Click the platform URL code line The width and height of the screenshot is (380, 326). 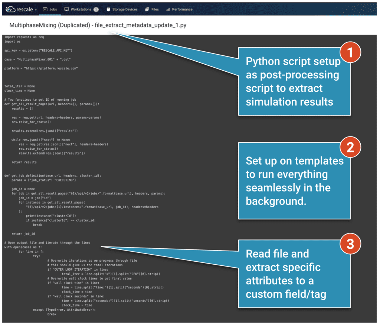[41, 68]
